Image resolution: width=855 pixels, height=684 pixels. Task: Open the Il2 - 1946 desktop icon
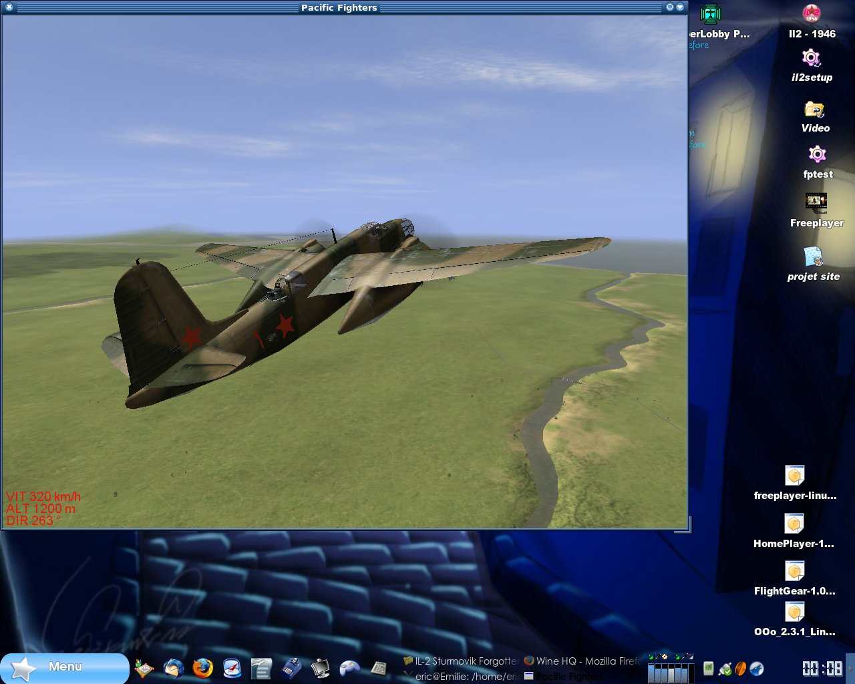(x=812, y=21)
